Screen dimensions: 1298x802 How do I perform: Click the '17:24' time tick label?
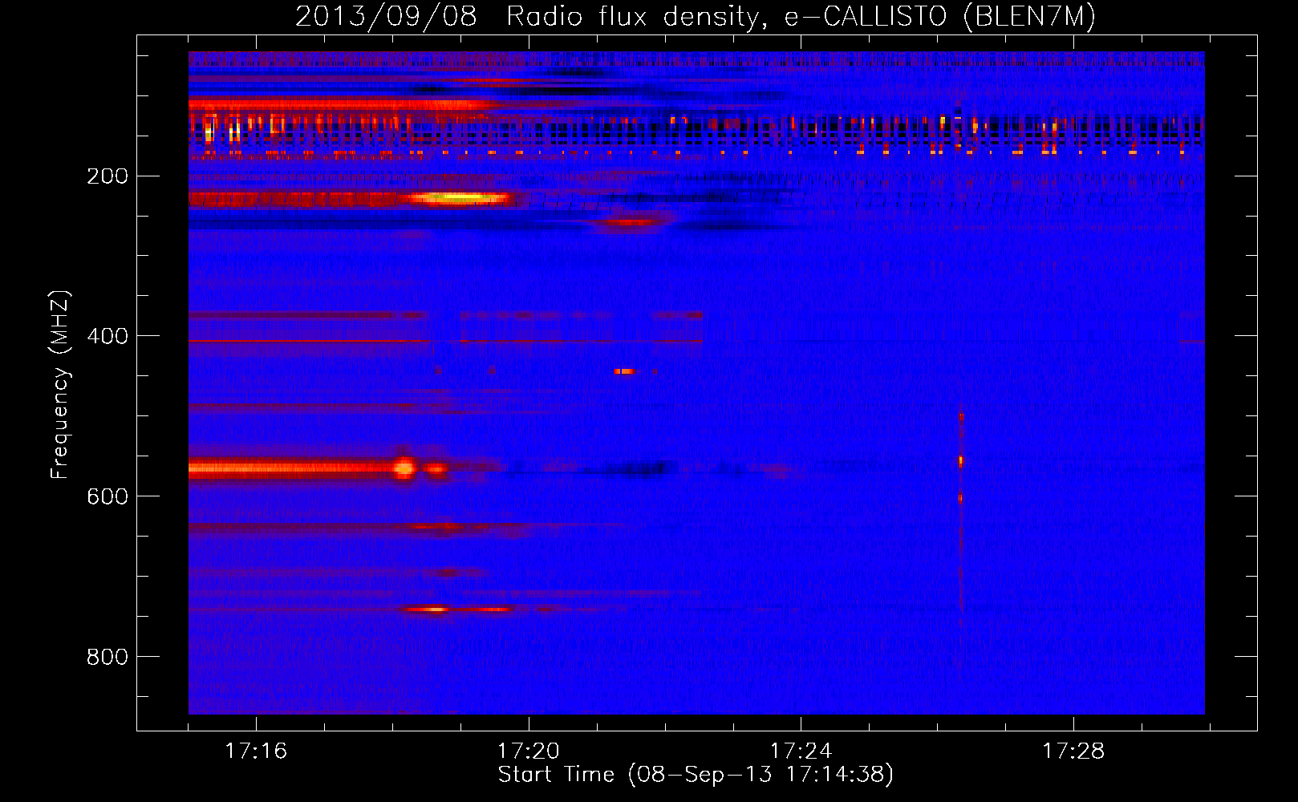click(x=801, y=751)
